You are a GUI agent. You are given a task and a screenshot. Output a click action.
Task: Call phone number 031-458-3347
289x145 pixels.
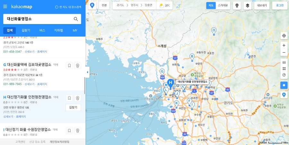[x=13, y=52]
